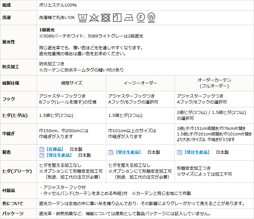The width and height of the screenshot is (254, 219).
Task: Click calendar icon beside 在庫品 in 規格サイズ column
Action: pyautogui.click(x=42, y=149)
